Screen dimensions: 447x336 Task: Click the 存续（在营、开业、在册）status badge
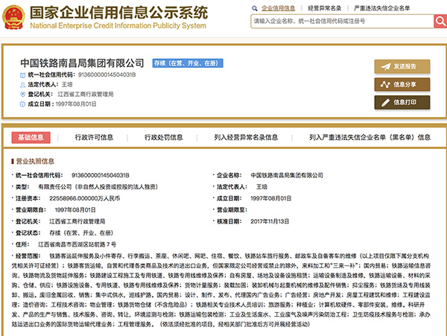(188, 63)
